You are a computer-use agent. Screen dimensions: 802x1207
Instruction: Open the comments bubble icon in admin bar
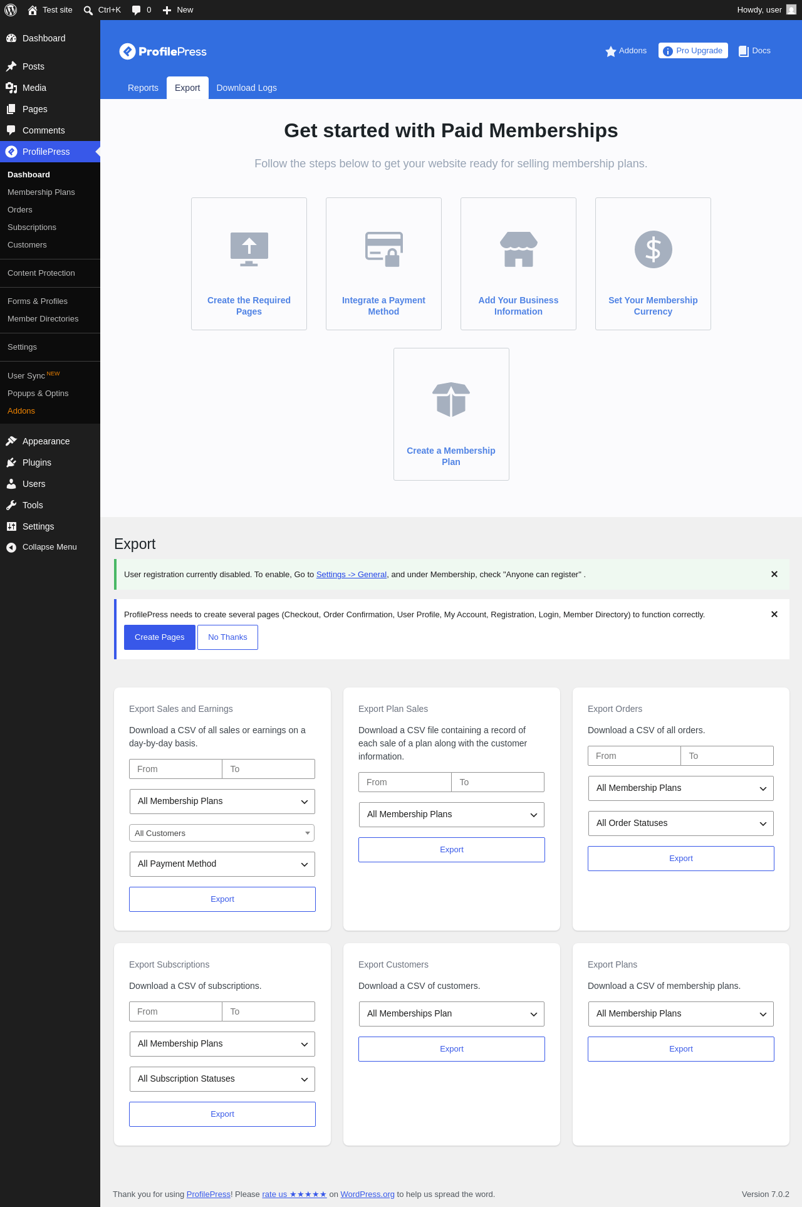click(137, 10)
